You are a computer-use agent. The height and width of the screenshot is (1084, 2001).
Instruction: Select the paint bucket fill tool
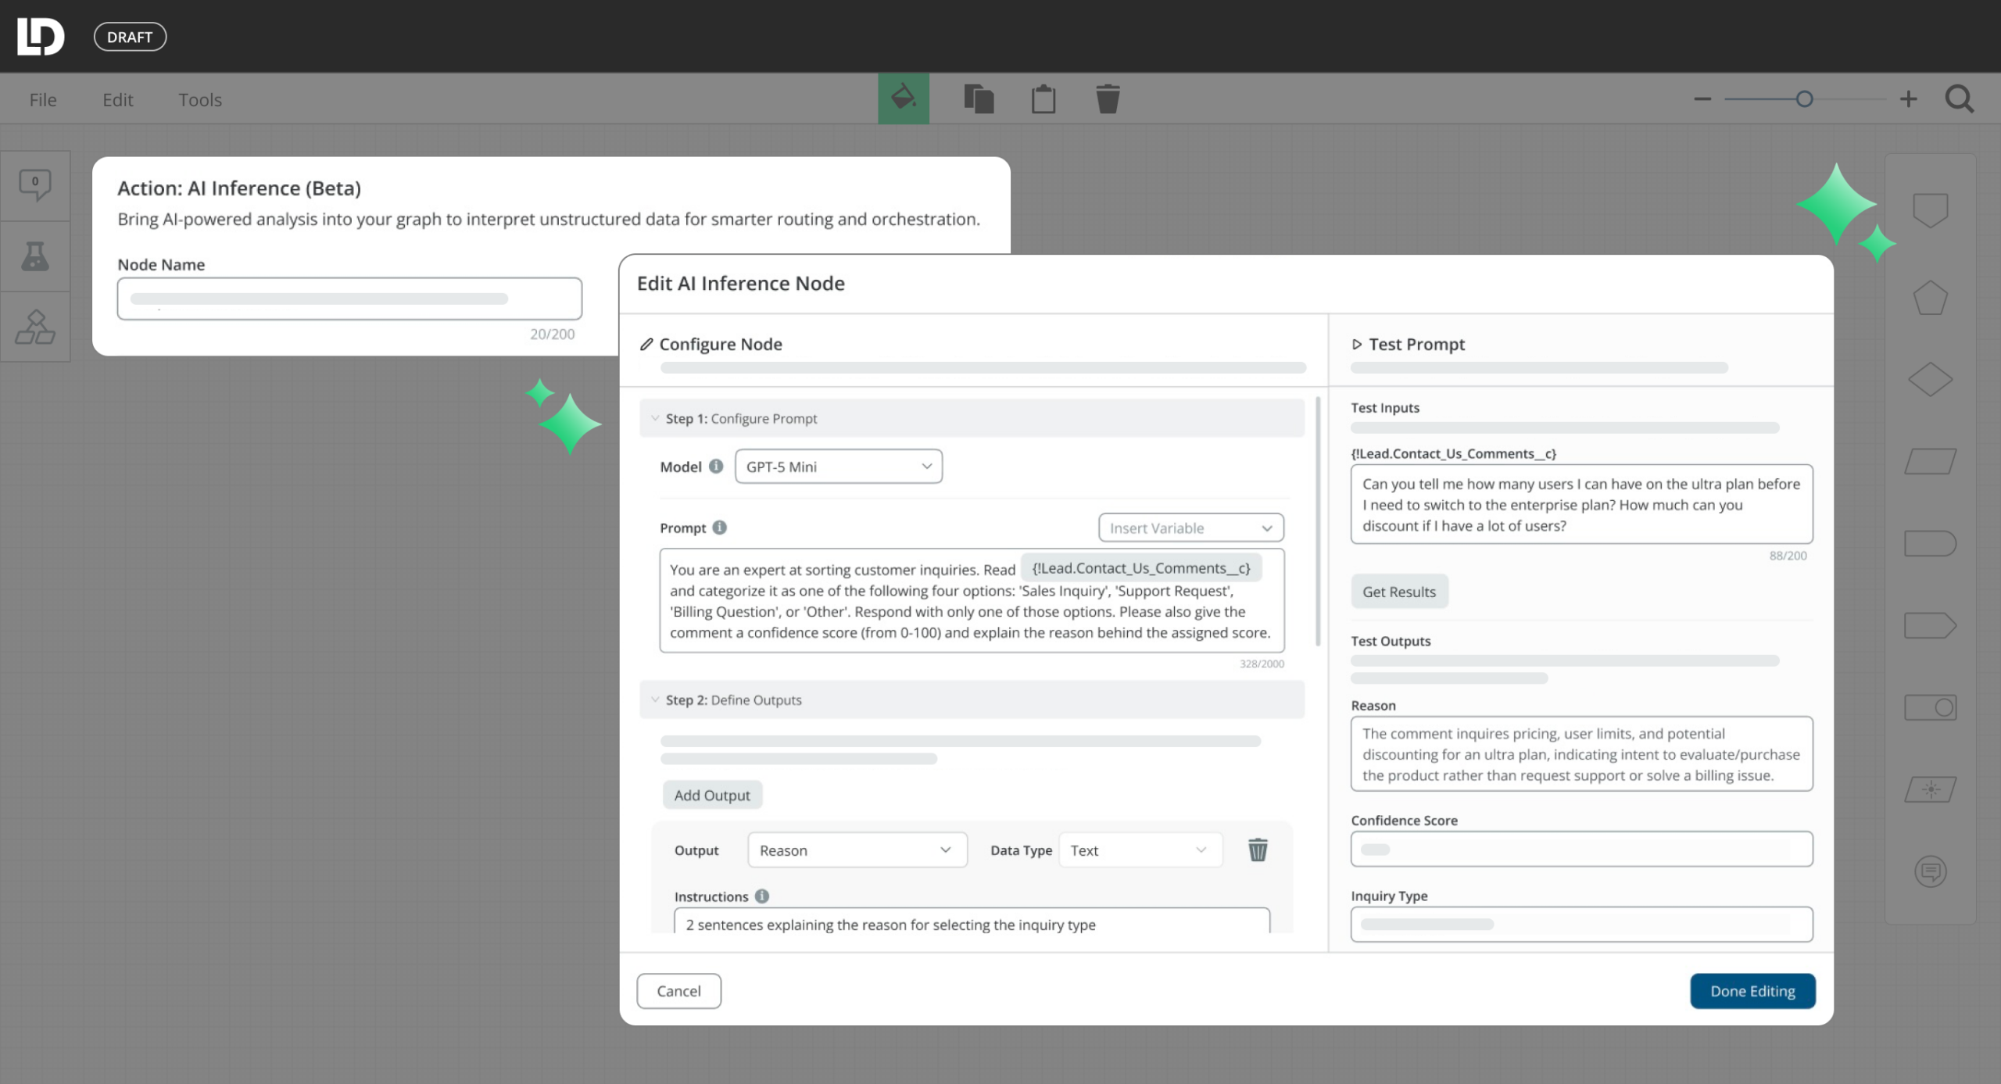(x=903, y=98)
